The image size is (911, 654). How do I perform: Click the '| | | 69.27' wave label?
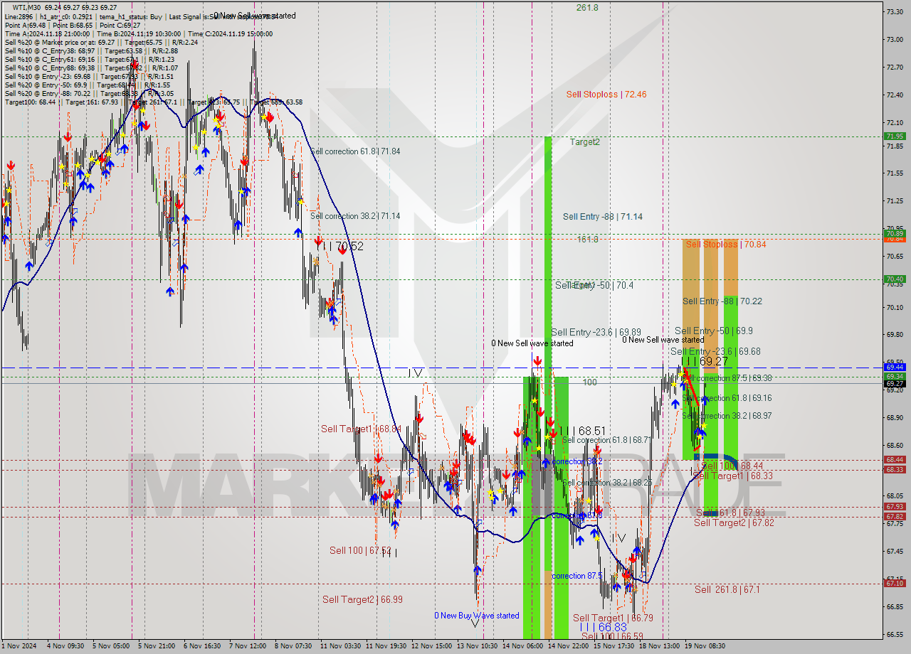point(705,362)
